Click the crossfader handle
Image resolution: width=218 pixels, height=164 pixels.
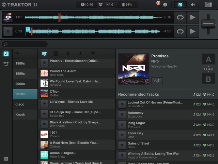tap(208, 24)
